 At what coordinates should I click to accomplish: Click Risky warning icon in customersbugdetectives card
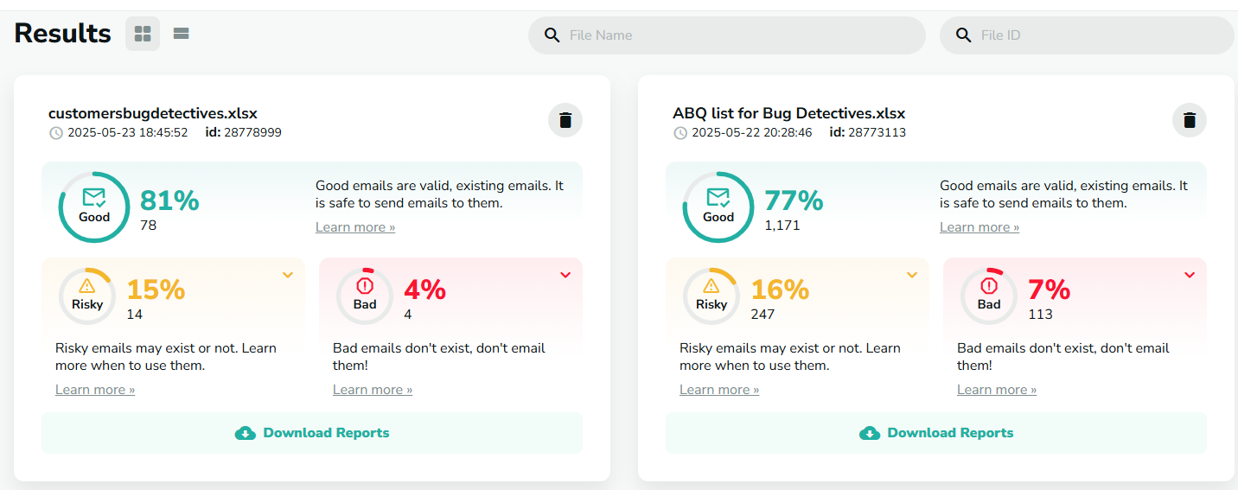tap(87, 286)
